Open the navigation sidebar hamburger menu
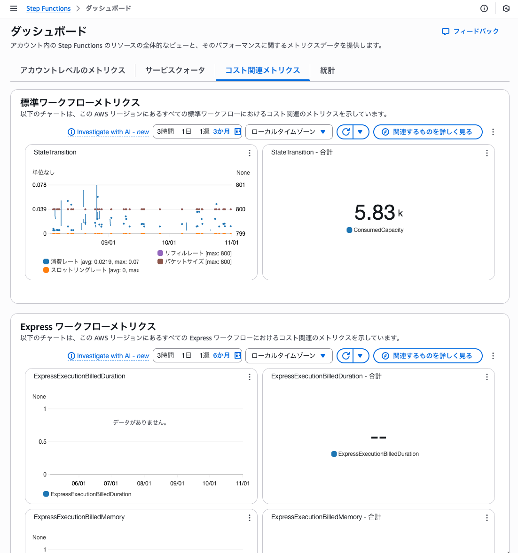This screenshot has height=553, width=518. (13, 8)
